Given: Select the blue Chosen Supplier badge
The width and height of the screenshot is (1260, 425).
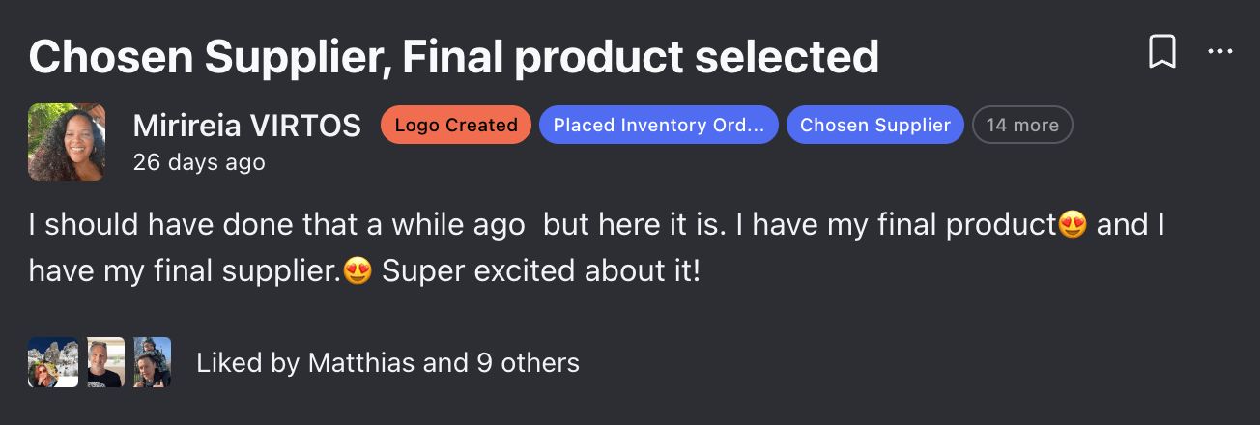Looking at the screenshot, I should (x=875, y=125).
